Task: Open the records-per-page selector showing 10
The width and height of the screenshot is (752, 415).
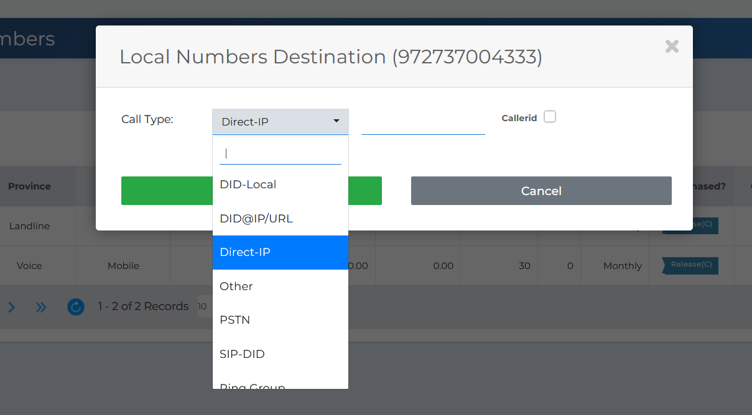Action: pos(203,306)
